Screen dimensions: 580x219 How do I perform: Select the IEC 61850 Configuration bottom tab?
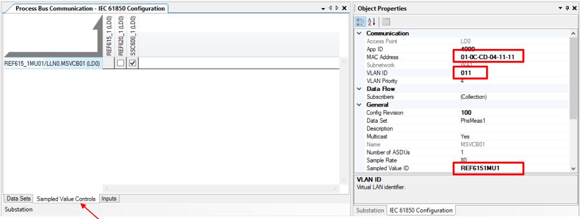click(421, 210)
